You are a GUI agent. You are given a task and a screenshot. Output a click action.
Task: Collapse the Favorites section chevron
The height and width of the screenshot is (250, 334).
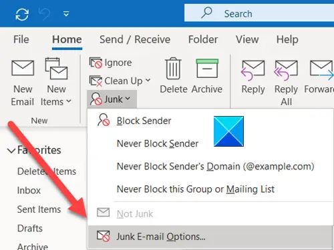coord(11,151)
